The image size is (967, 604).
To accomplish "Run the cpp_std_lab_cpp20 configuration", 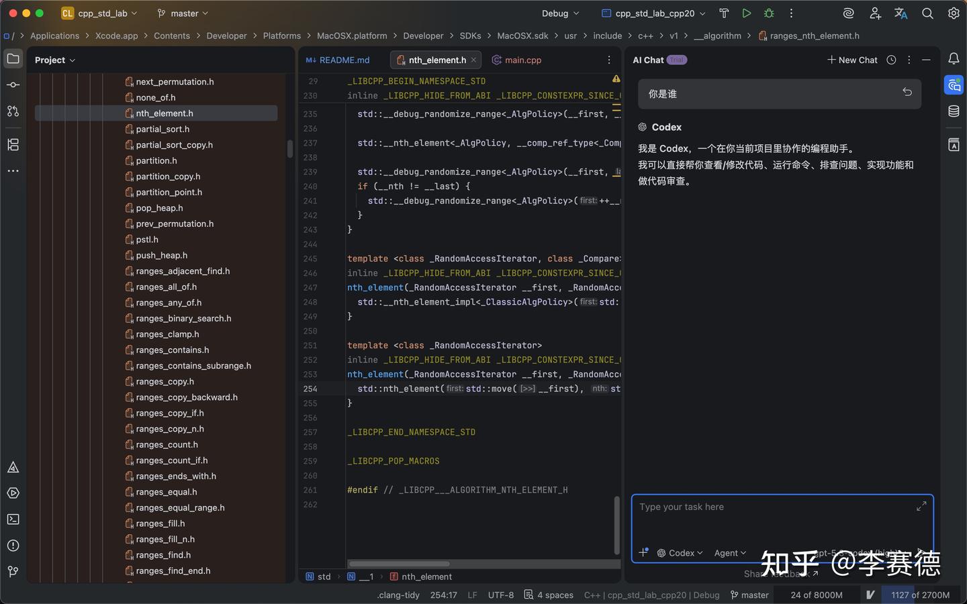I will coord(746,13).
